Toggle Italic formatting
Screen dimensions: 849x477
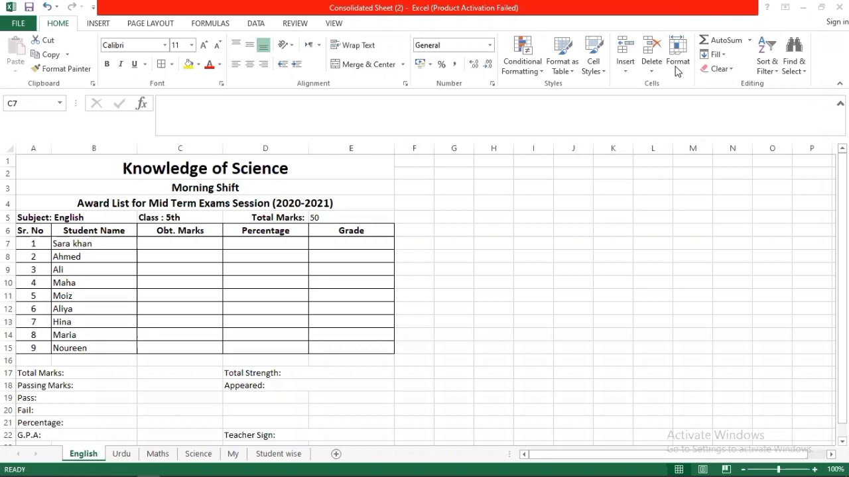tap(120, 64)
